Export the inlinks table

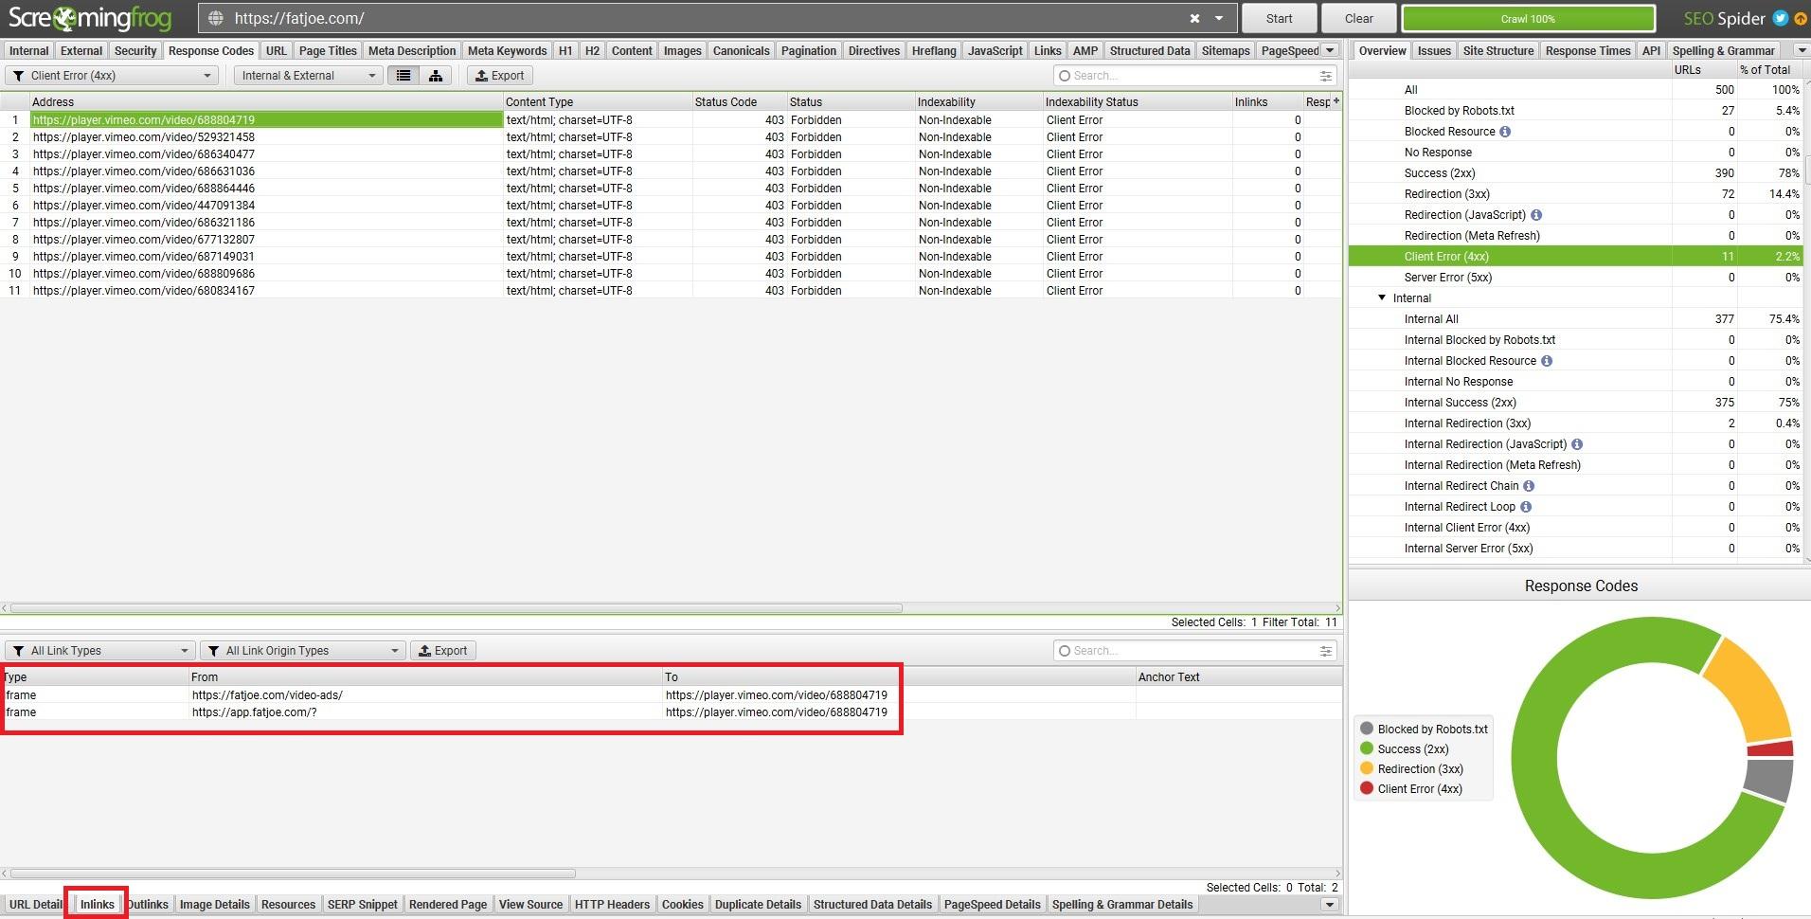click(x=443, y=650)
